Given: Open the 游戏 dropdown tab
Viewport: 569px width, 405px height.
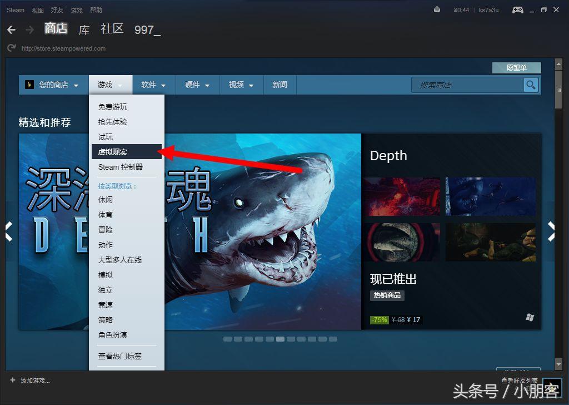Looking at the screenshot, I should [x=111, y=85].
